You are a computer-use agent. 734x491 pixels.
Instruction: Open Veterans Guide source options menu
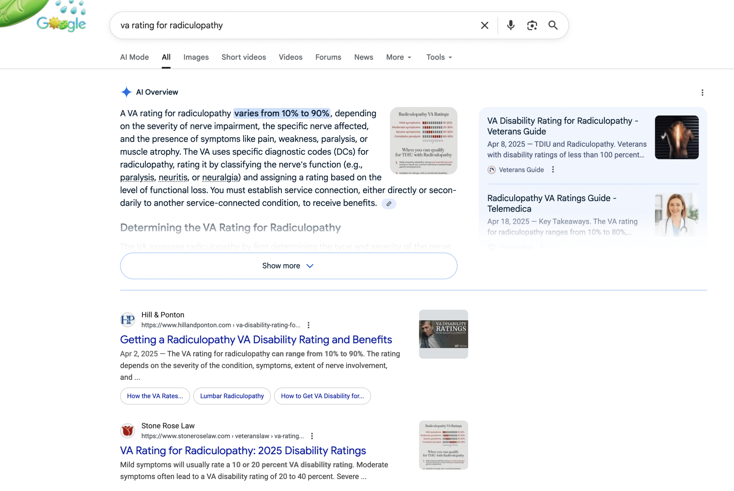coord(553,170)
